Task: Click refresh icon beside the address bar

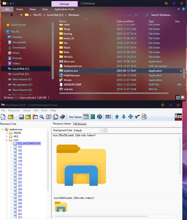Action: (x=136, y=15)
